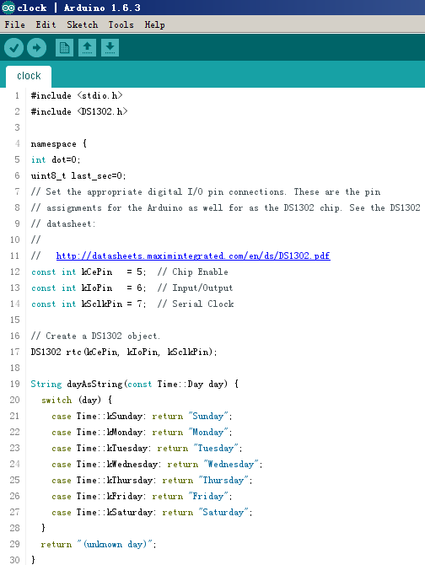Click the Upload arrow icon

37,47
